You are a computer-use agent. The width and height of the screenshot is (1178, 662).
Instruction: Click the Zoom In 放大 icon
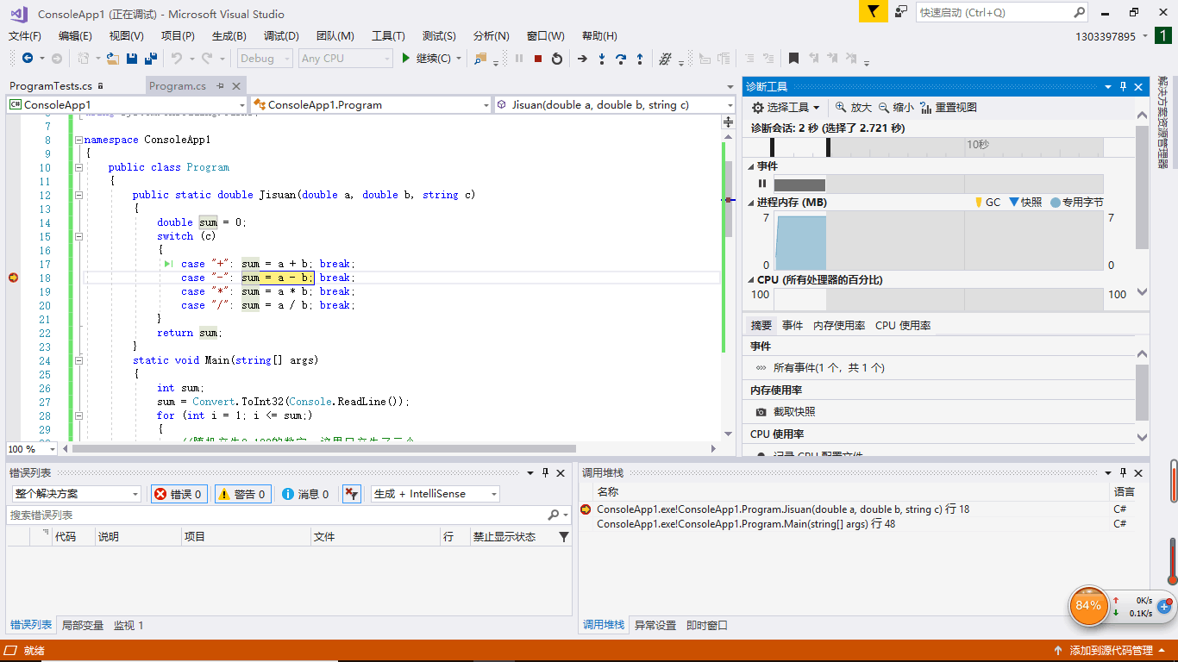(x=841, y=107)
